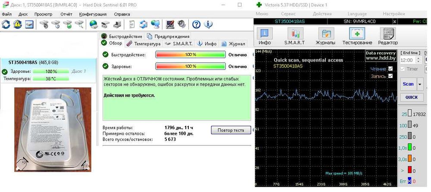Open Редактор hex editor in Victoria
The height and width of the screenshot is (192, 431).
point(387,36)
